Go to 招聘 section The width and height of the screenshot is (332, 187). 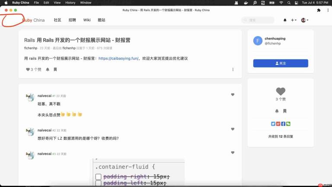click(72, 20)
